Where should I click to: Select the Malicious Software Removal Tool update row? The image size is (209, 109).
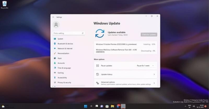[126, 51]
